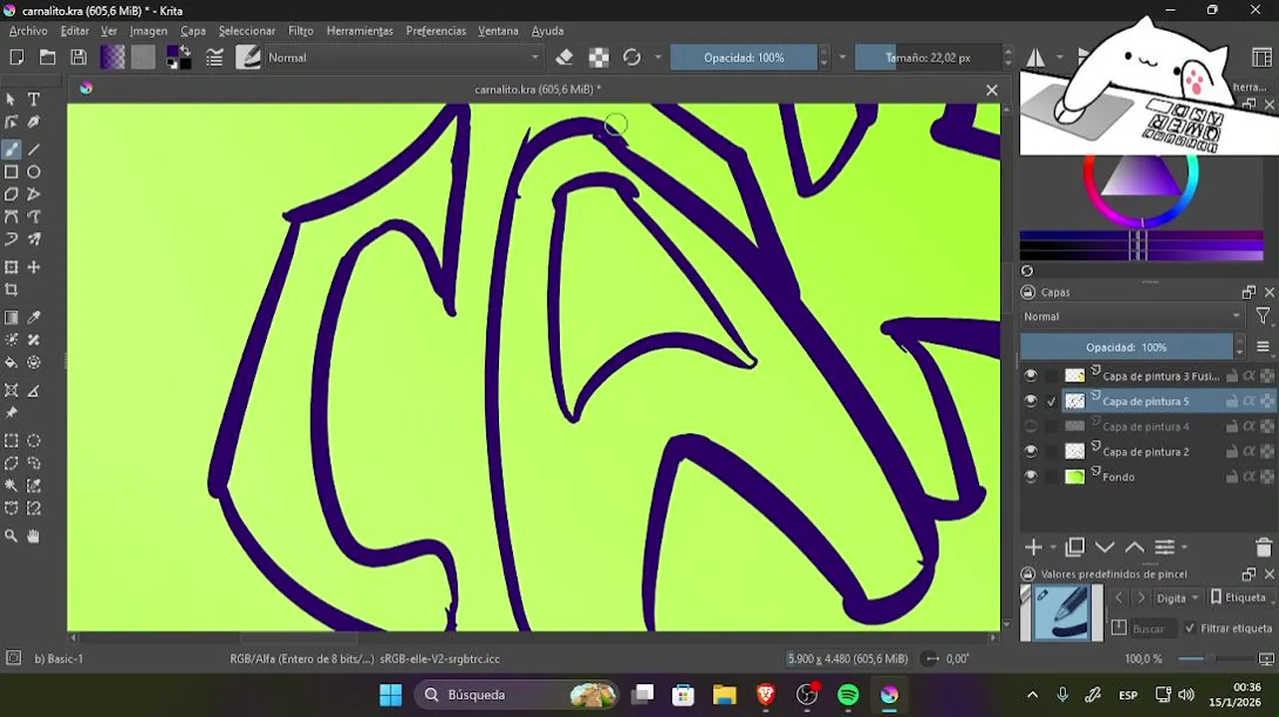Adjust the brush Opacidad slider in toolbar
Image resolution: width=1279 pixels, height=717 pixels.
coord(743,58)
